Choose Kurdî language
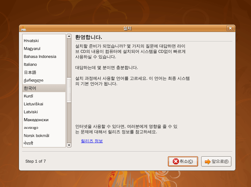The width and height of the screenshot is (251, 187). 44,96
